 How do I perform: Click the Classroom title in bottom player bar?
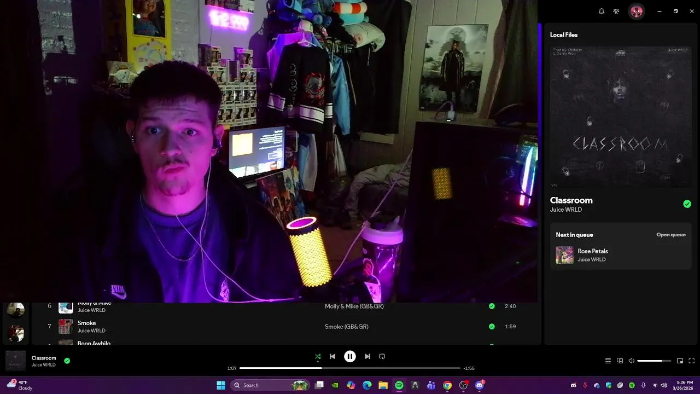(44, 358)
